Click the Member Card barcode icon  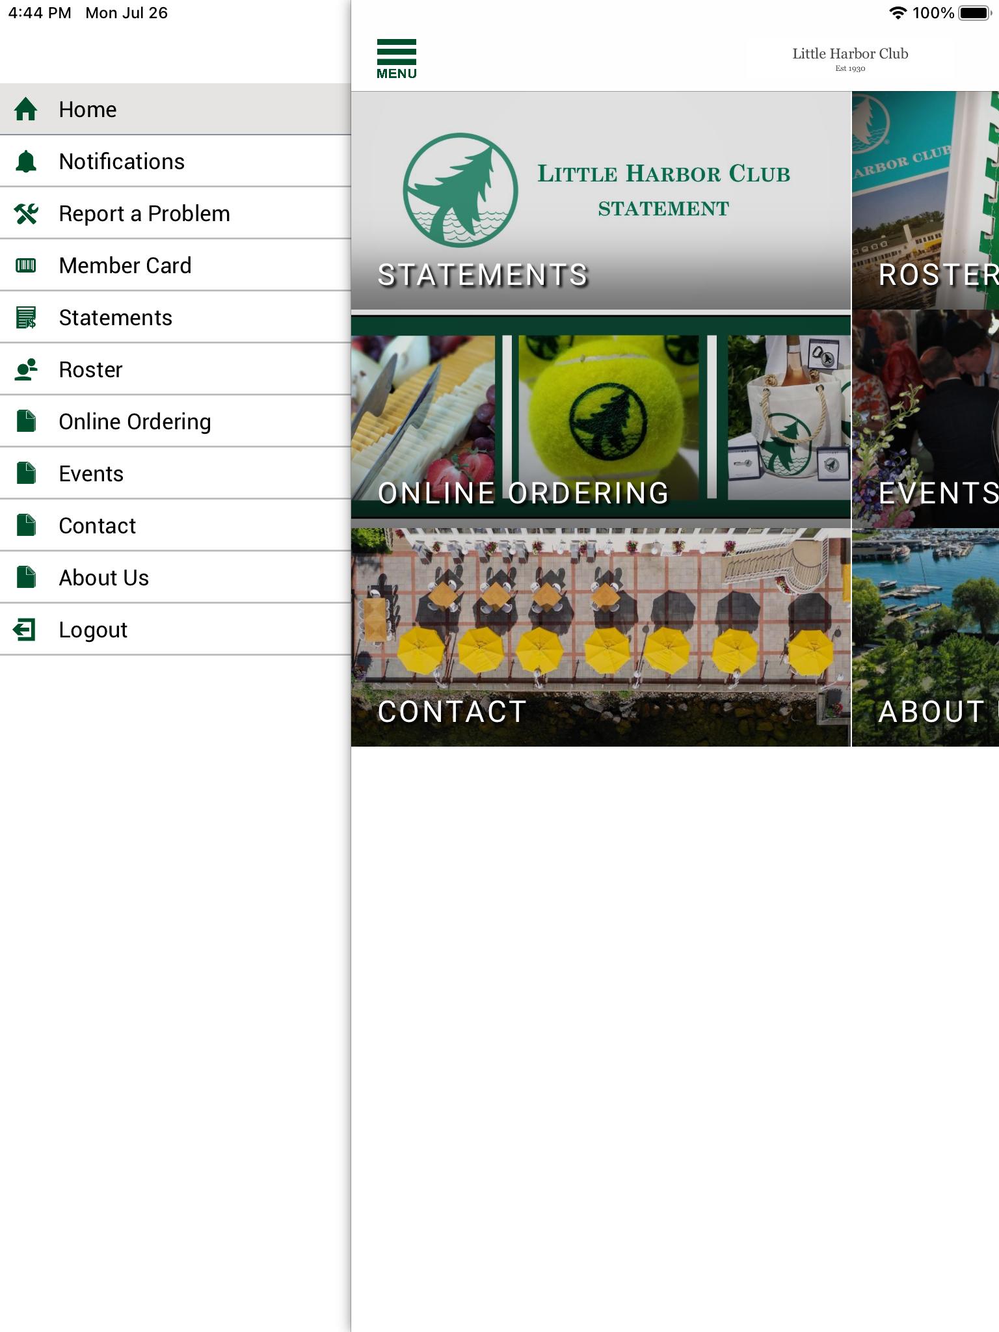click(x=26, y=265)
